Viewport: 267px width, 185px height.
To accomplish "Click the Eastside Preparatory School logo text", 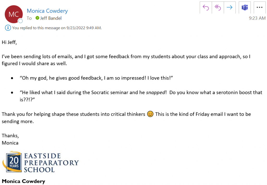I will (x=51, y=163).
